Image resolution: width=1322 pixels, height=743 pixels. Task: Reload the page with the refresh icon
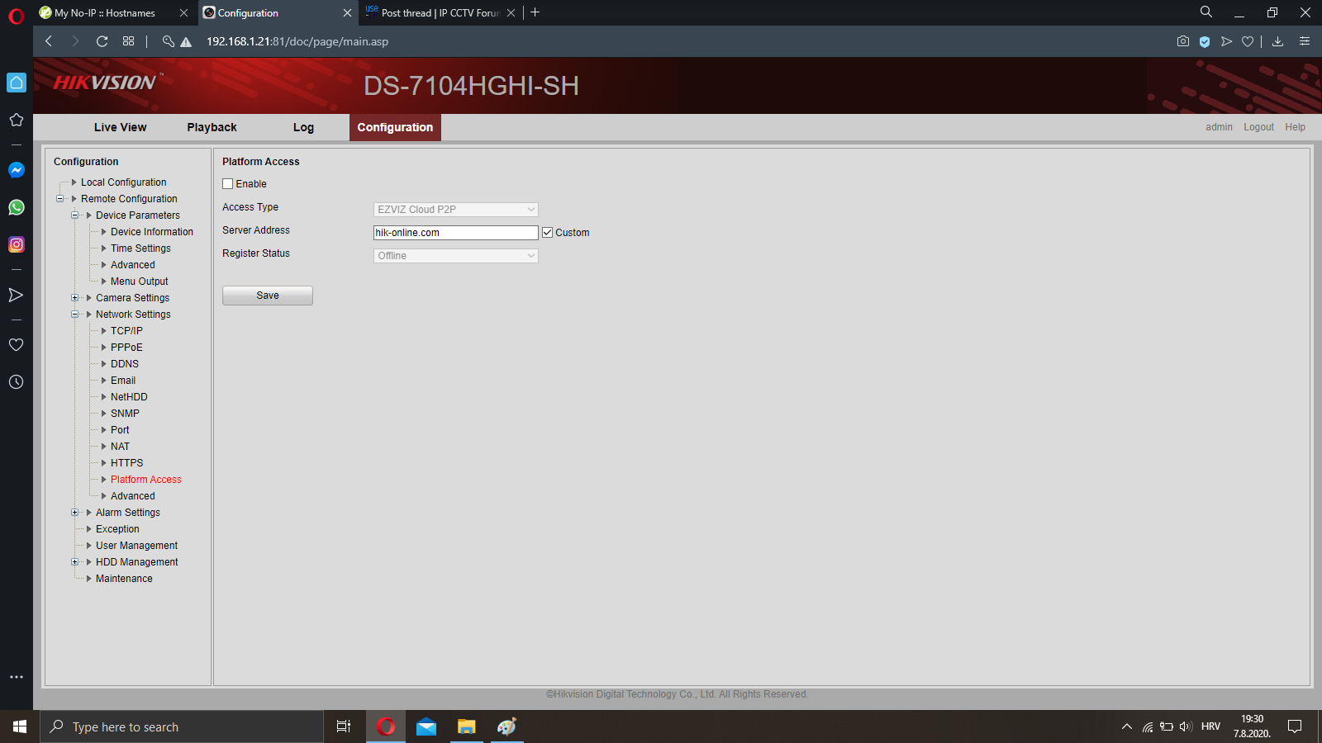(x=102, y=41)
